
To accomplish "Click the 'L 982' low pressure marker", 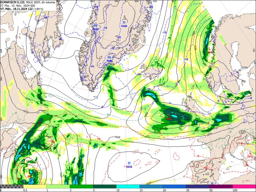I will [30, 174].
